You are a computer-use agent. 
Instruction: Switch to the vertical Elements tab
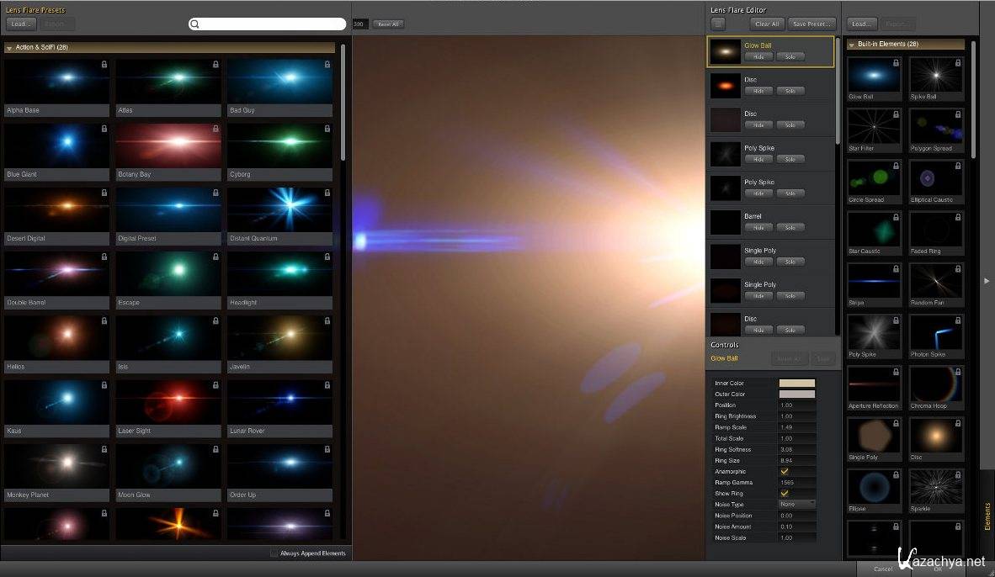point(987,516)
